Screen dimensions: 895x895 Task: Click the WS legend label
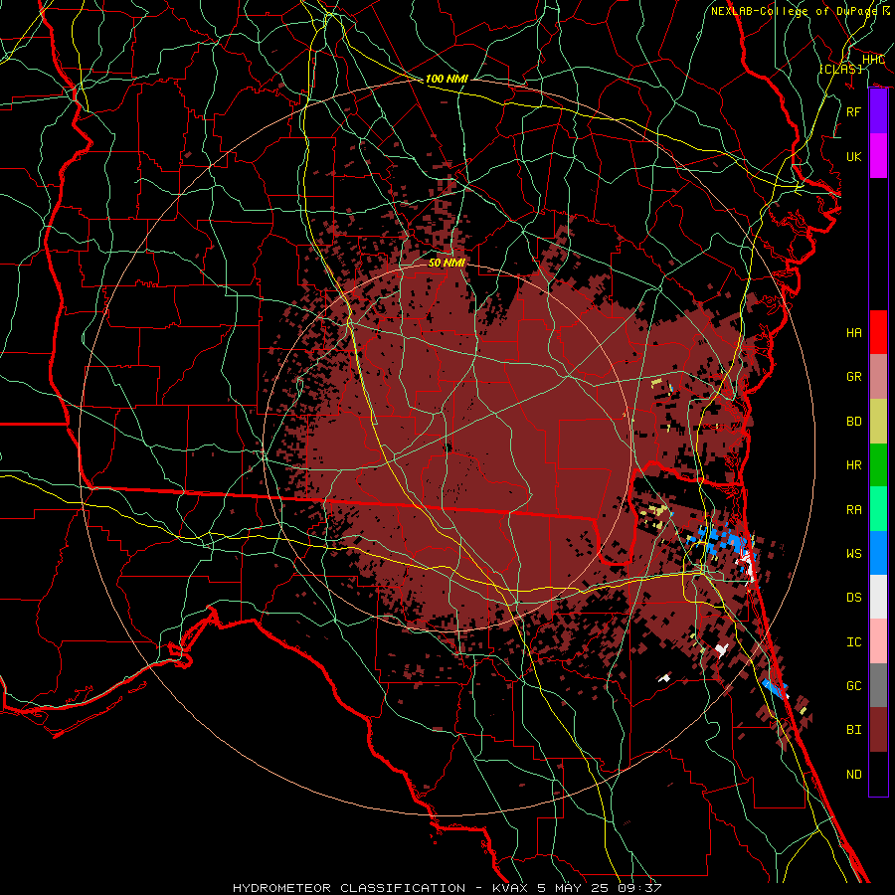pyautogui.click(x=854, y=554)
